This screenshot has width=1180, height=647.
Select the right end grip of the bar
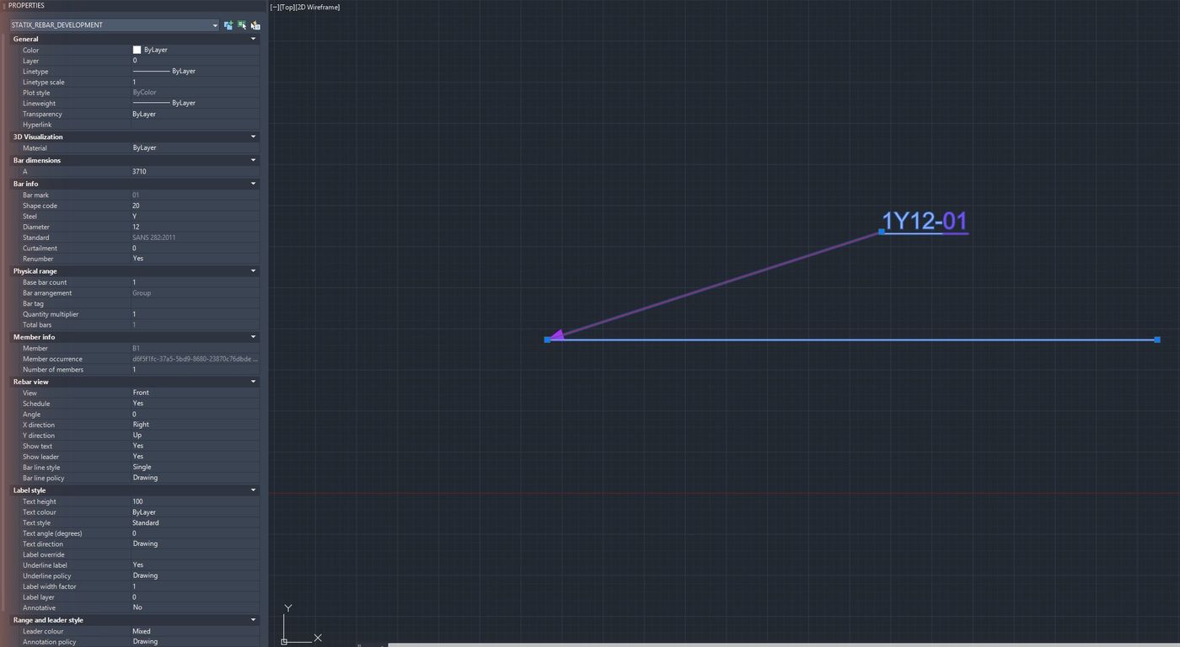(x=1157, y=340)
